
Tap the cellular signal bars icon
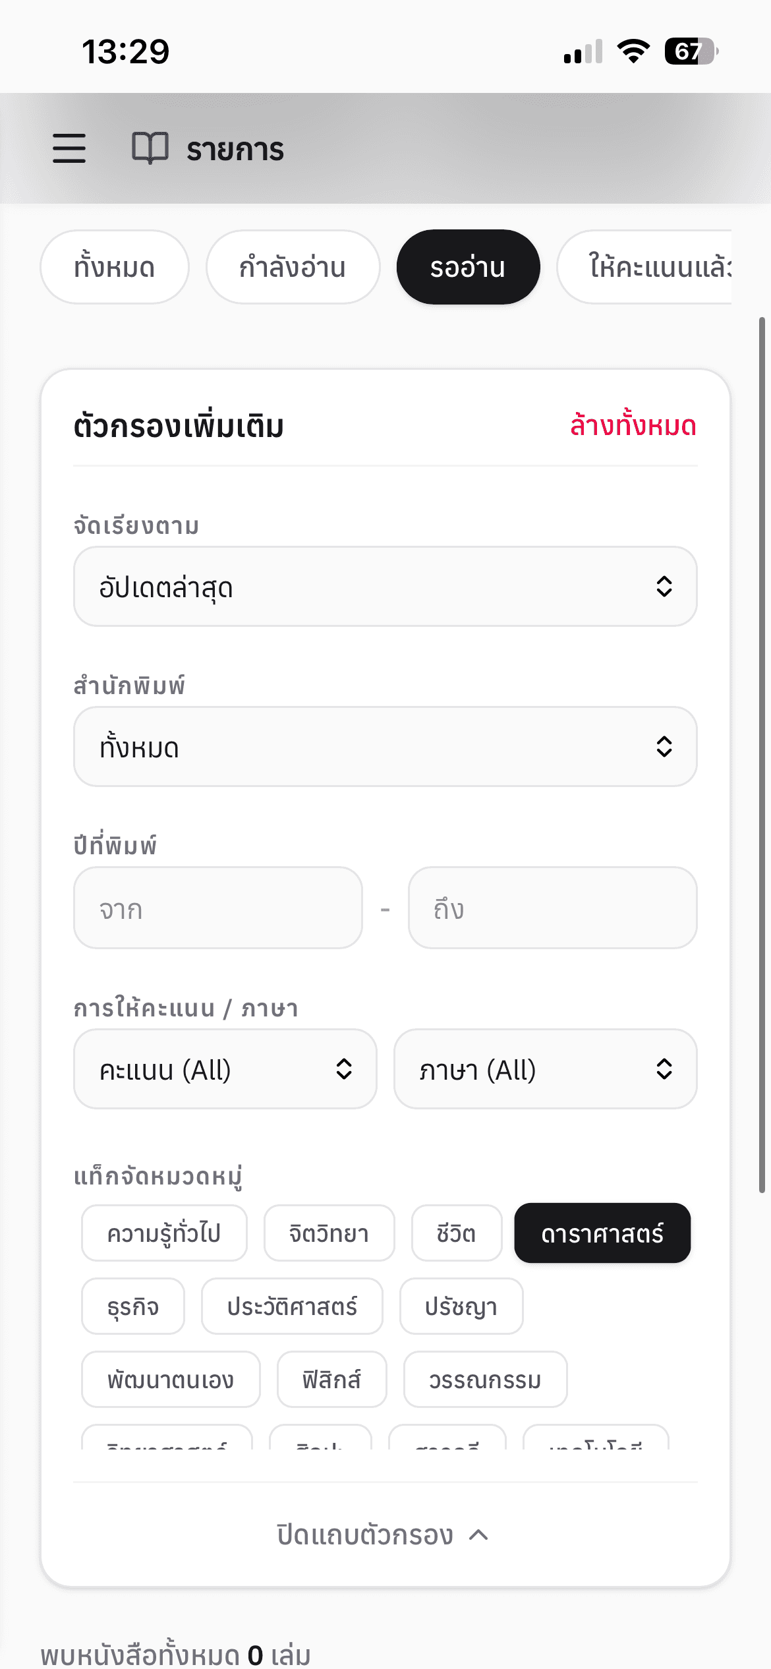[x=583, y=51]
